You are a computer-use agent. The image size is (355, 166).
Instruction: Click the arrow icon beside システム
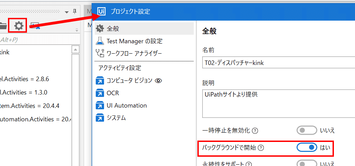tap(100, 118)
